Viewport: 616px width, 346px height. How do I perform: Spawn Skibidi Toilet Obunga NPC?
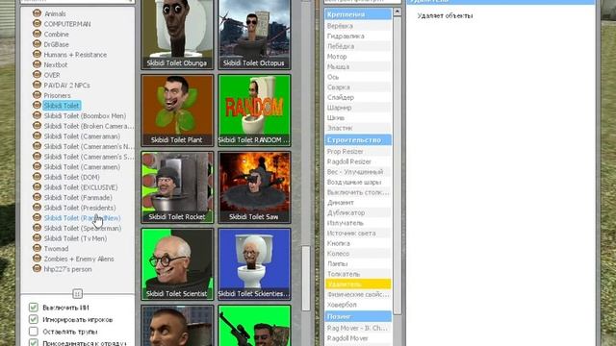pos(177,35)
